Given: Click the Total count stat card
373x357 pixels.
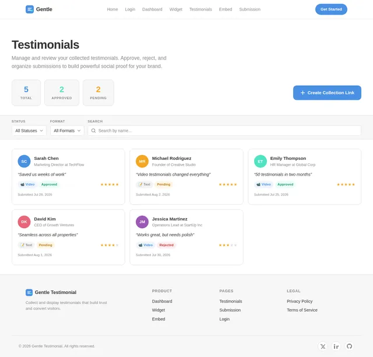Looking at the screenshot, I should [x=26, y=93].
